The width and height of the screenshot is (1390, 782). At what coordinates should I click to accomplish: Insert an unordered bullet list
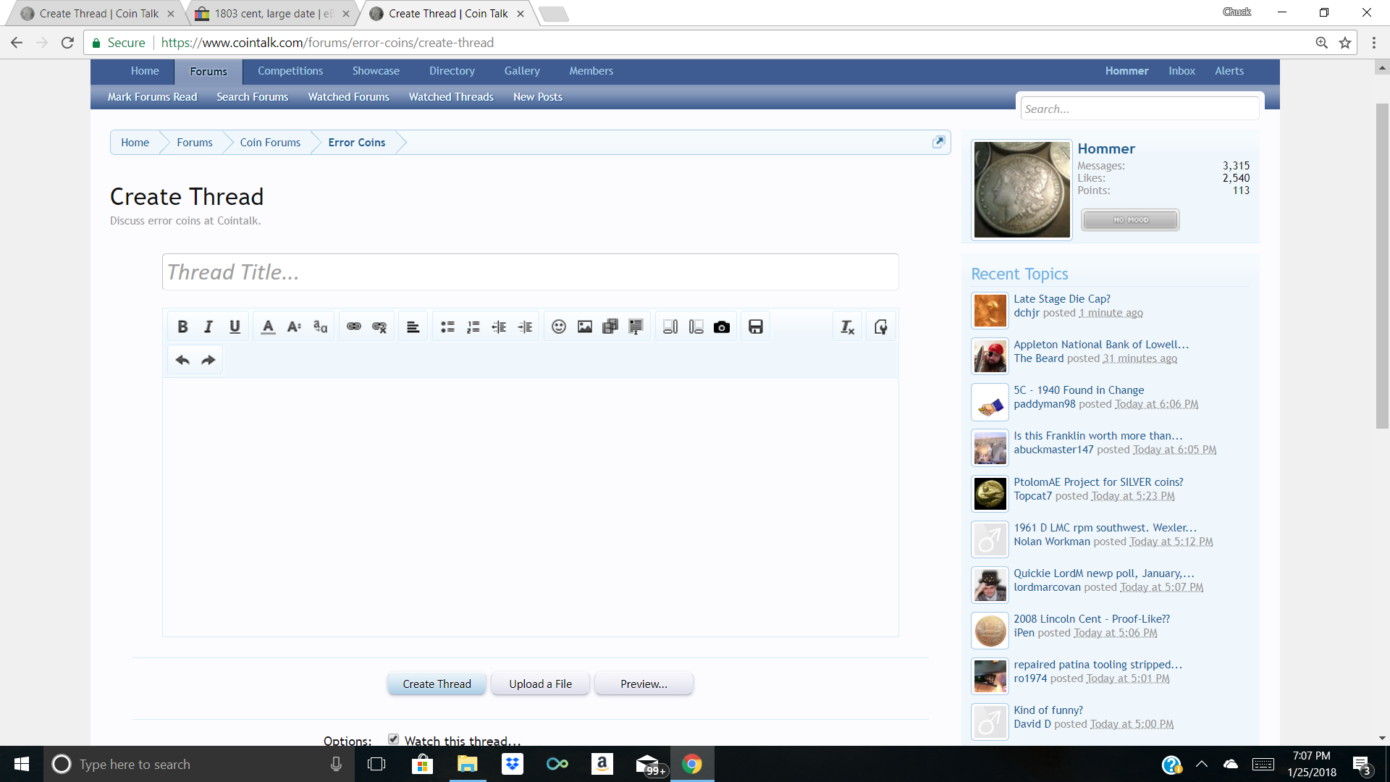click(447, 327)
